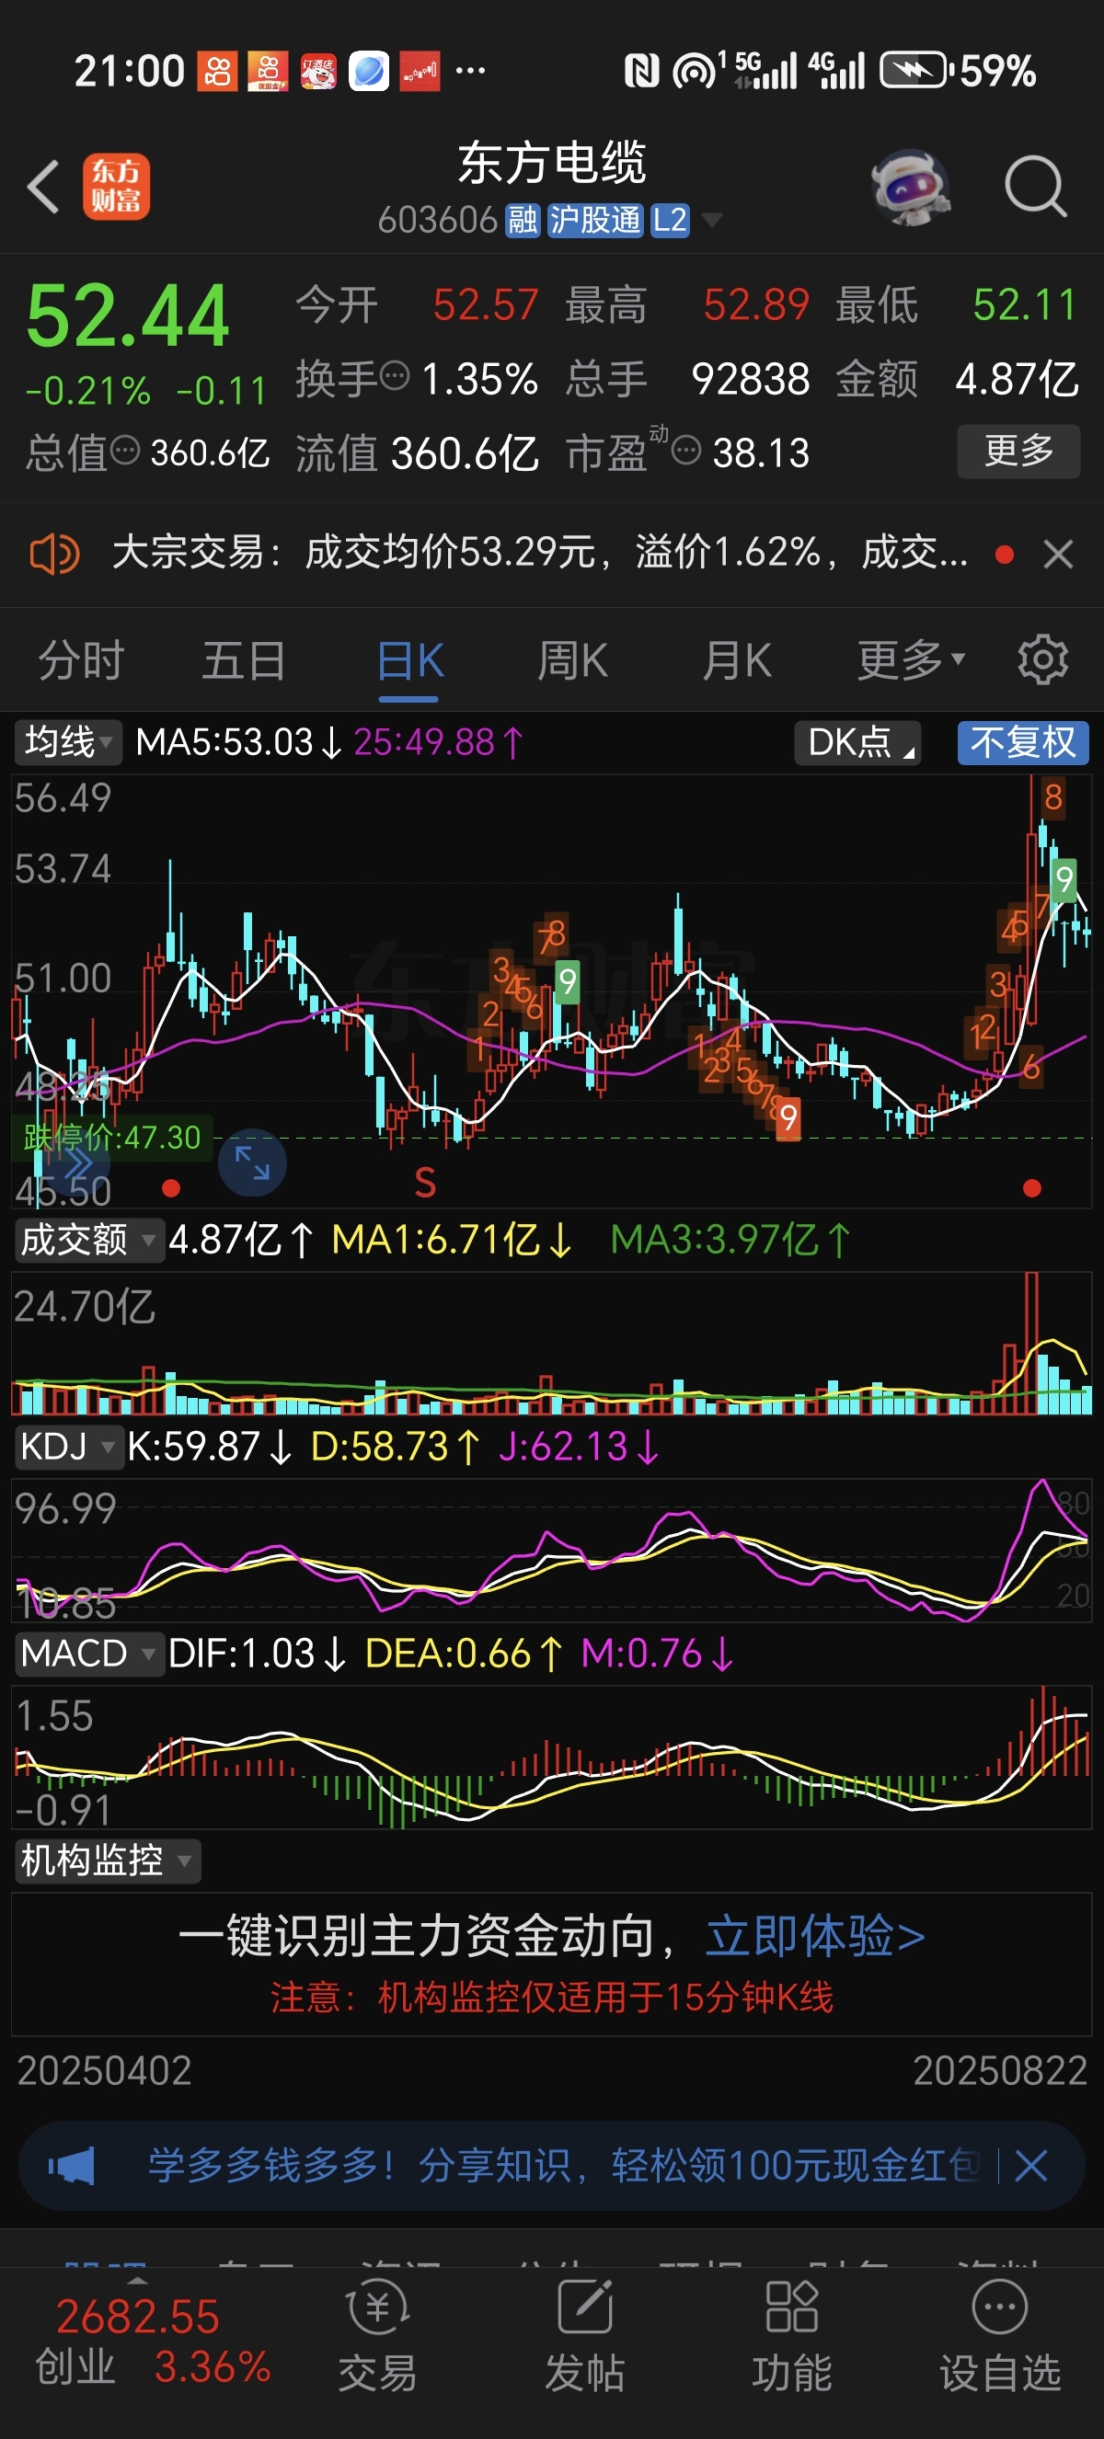This screenshot has width=1104, height=2439.
Task: Tap the K:59.87 KDJ value
Action: tap(209, 1447)
